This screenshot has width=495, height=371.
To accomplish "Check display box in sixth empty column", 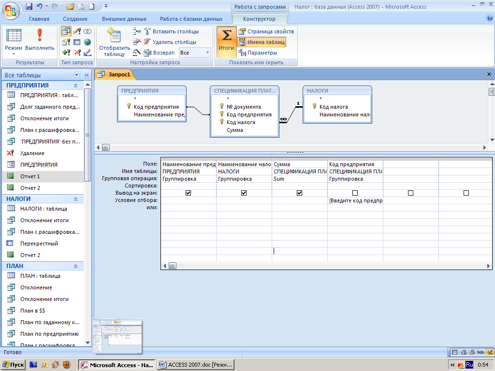I will pyautogui.click(x=466, y=193).
